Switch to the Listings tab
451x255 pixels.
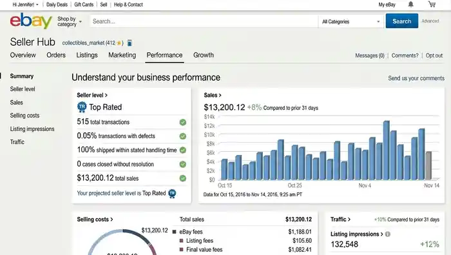coord(87,55)
